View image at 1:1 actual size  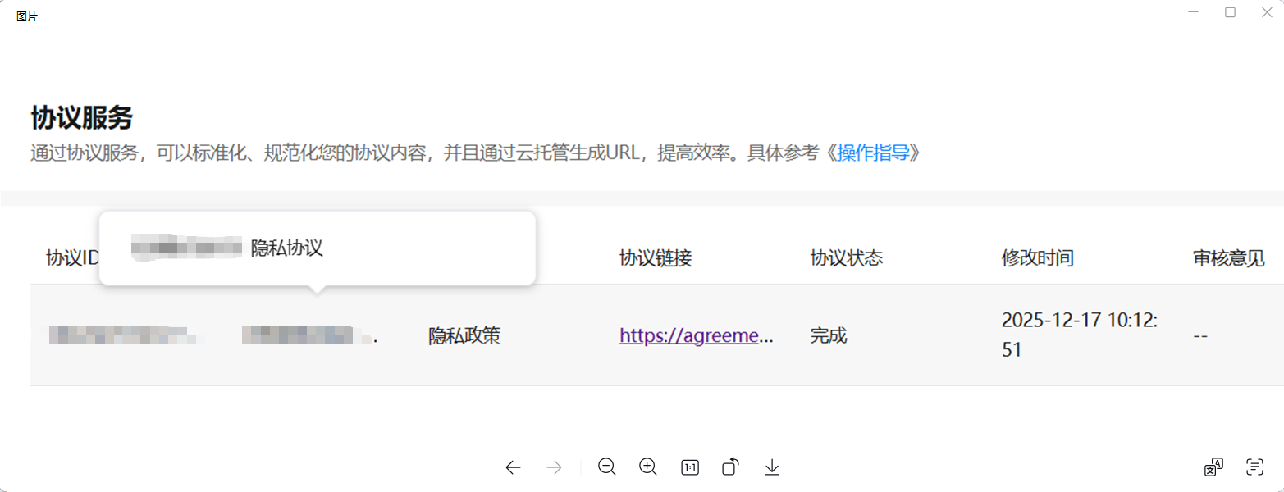[689, 466]
